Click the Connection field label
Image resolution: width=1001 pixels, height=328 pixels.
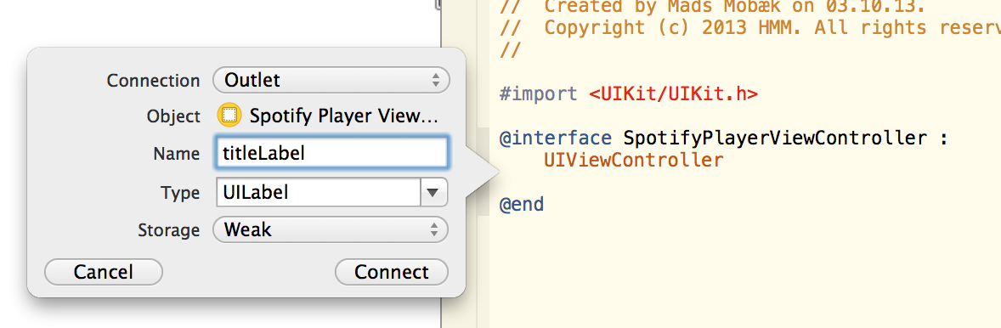pyautogui.click(x=153, y=81)
